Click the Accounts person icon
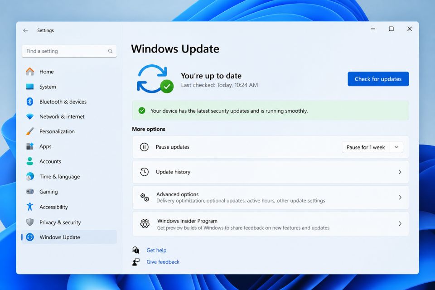The image size is (435, 290). click(30, 161)
